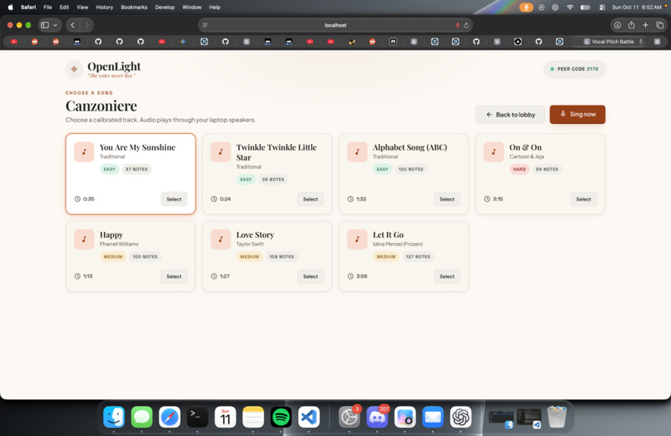
Task: Click the Sing now button
Action: click(x=577, y=114)
